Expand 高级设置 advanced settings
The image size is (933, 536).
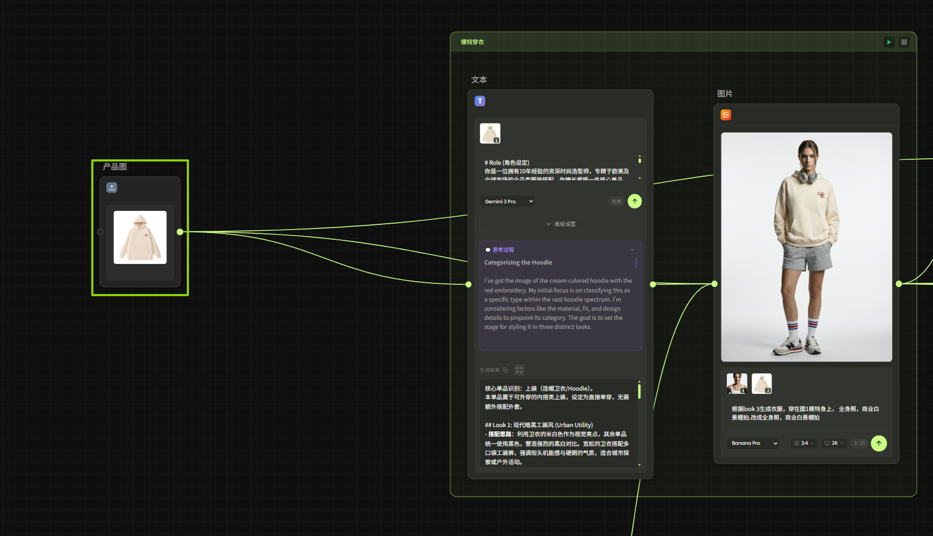tap(560, 224)
